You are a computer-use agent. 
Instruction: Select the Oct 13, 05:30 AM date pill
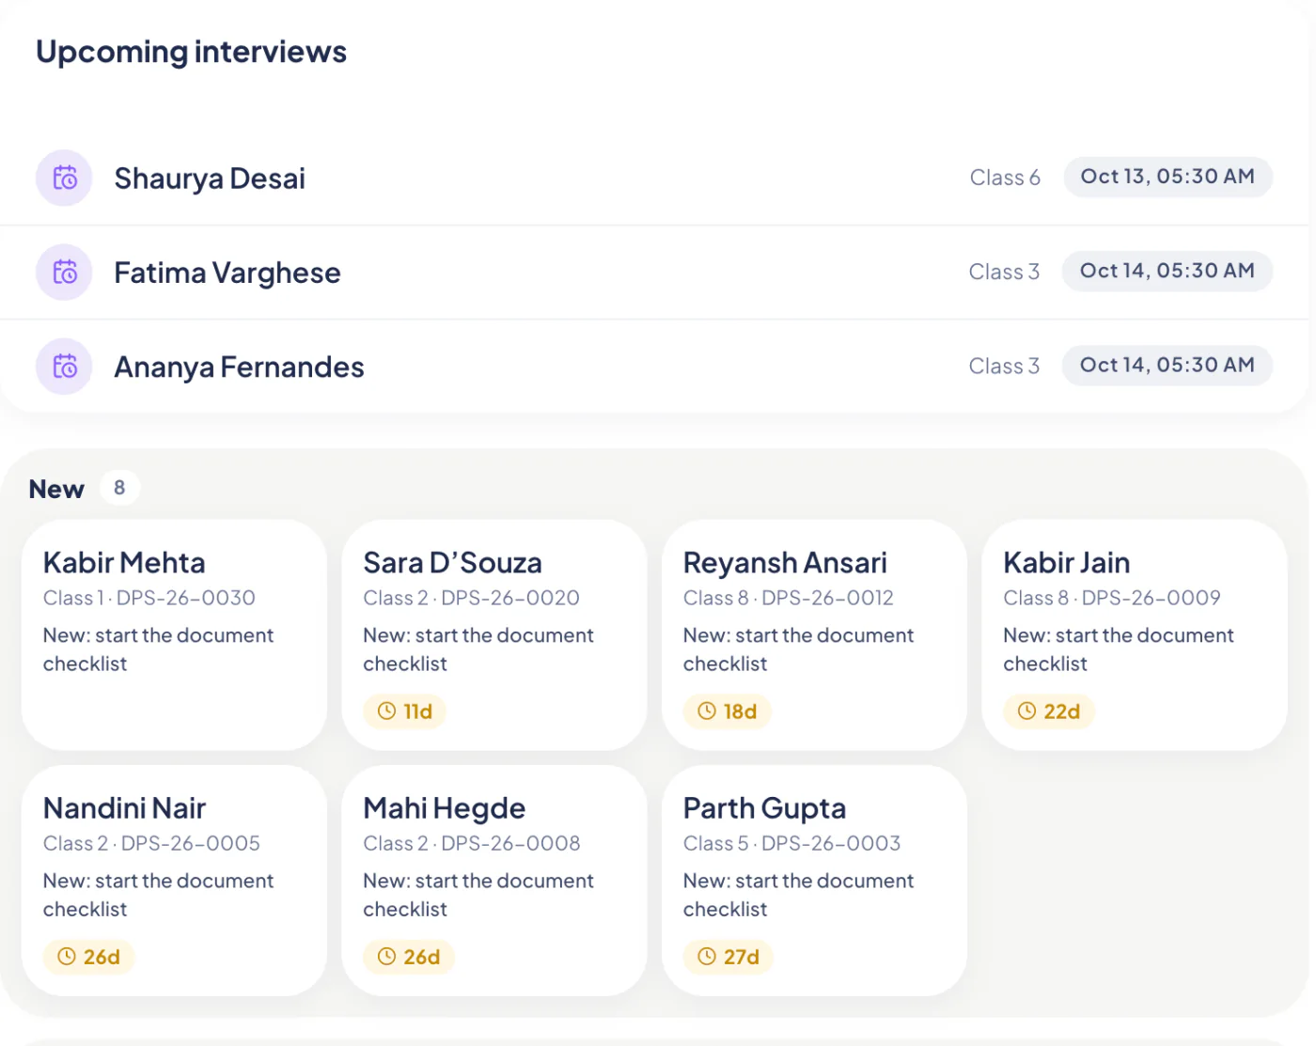(x=1167, y=177)
